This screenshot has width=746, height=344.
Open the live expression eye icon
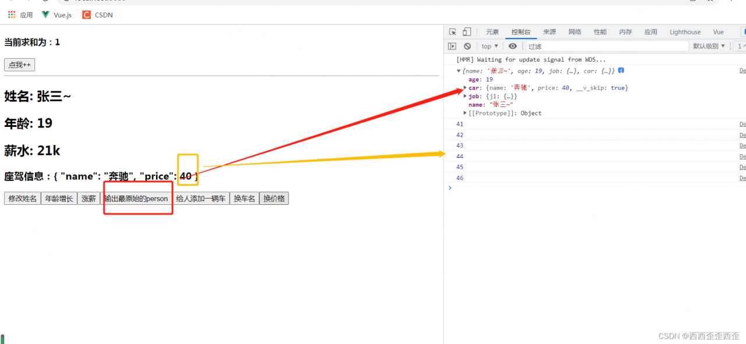(512, 46)
